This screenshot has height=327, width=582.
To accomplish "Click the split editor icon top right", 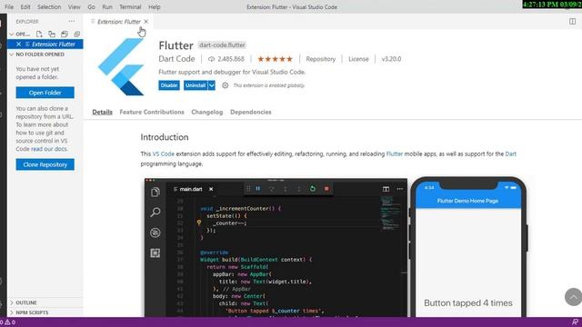I will coord(572,22).
